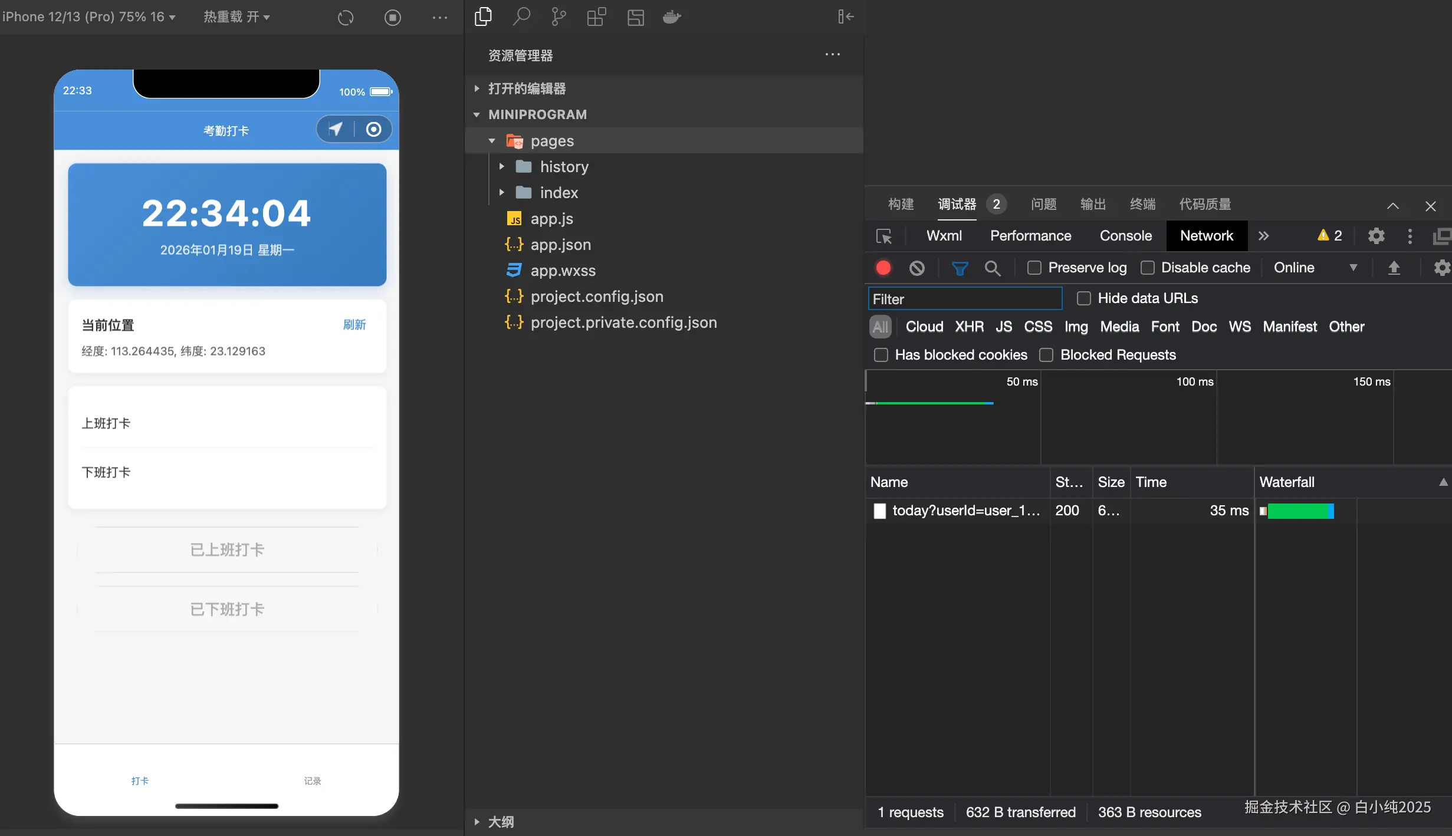
Task: Open the source control branch icon
Action: (558, 17)
